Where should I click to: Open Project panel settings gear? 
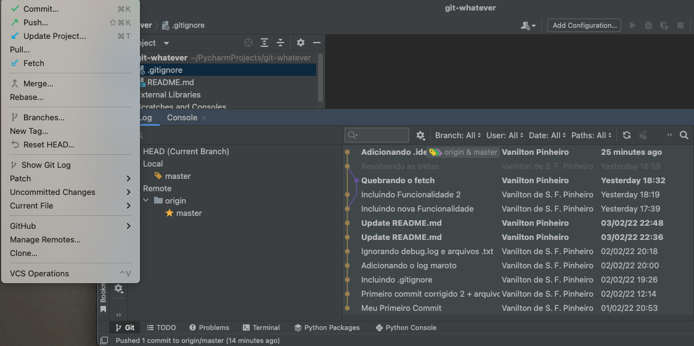coord(301,43)
